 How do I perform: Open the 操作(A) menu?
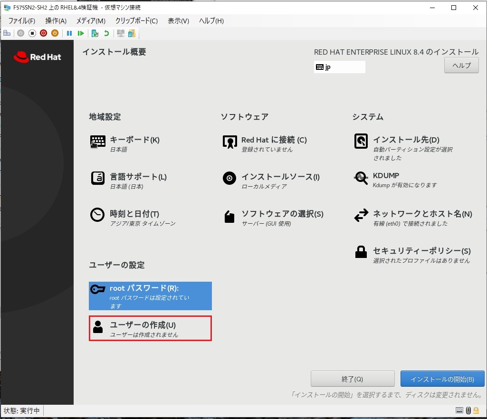point(56,21)
